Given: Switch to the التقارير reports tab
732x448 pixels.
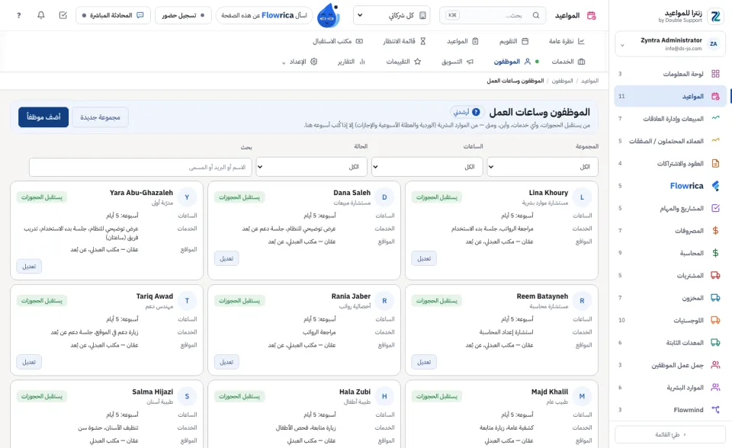Looking at the screenshot, I should (x=351, y=62).
